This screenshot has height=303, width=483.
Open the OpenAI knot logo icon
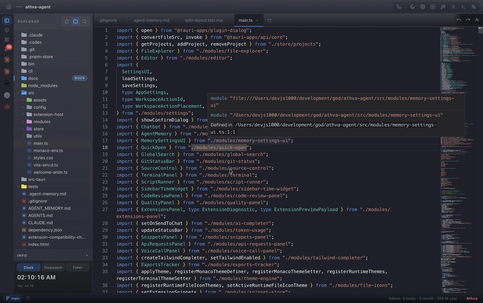pos(7,95)
